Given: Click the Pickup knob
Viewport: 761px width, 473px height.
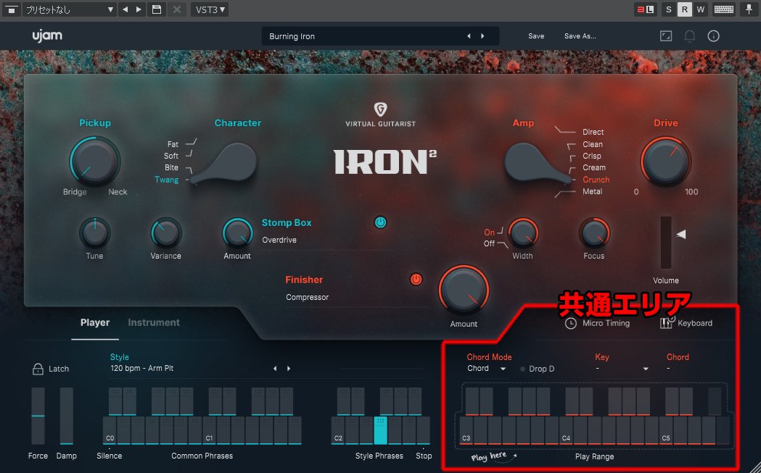Looking at the screenshot, I should click(x=94, y=161).
